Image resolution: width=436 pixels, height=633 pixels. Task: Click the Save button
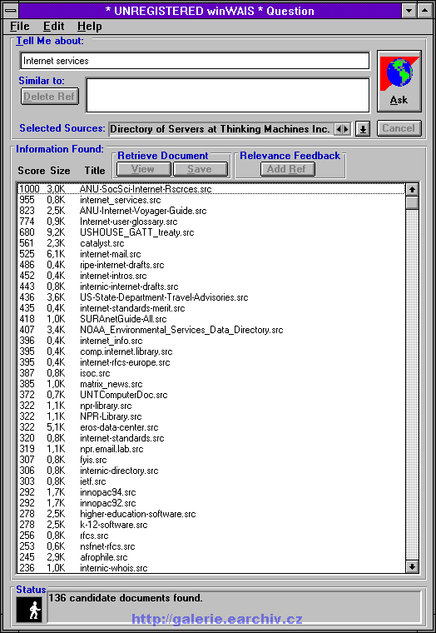click(200, 169)
